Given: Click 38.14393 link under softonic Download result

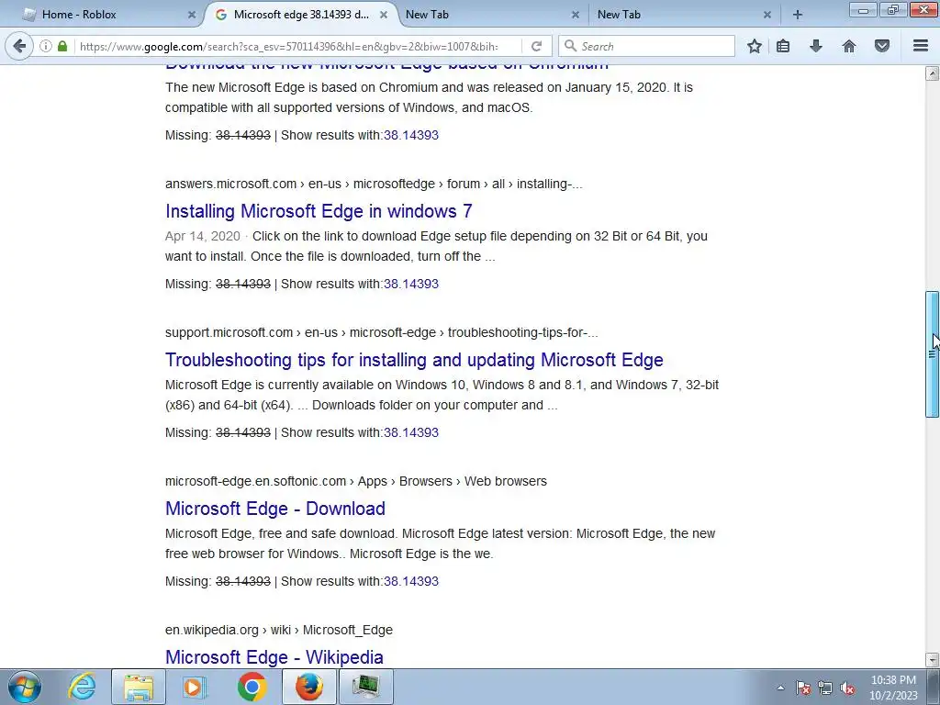Looking at the screenshot, I should [411, 581].
